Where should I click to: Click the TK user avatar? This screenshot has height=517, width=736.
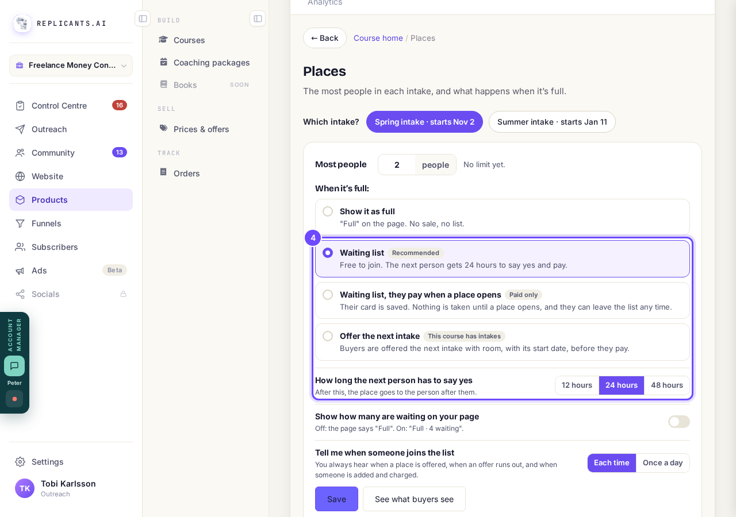click(x=25, y=488)
